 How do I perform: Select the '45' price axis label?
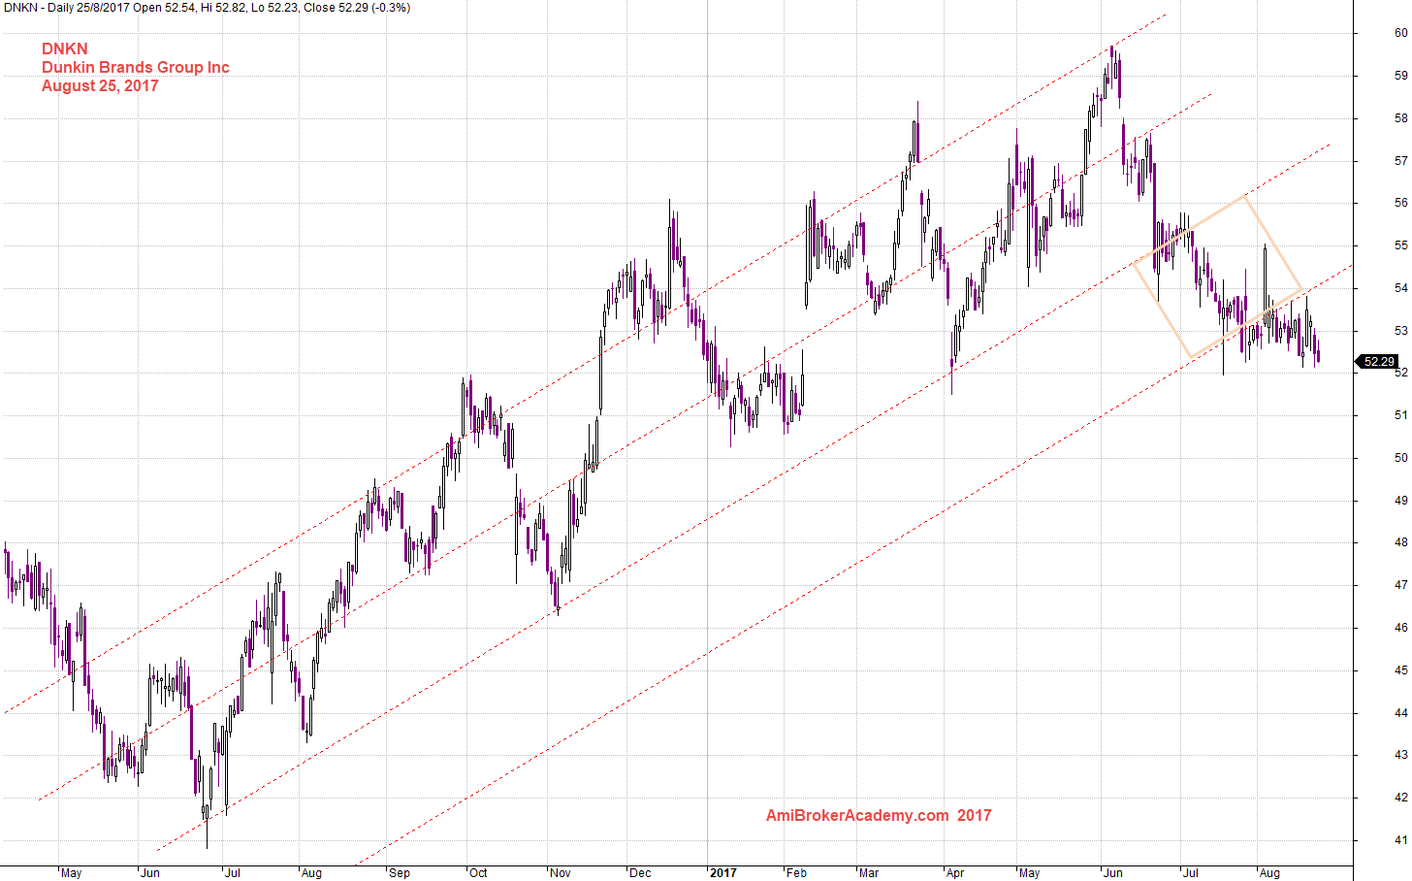click(1400, 670)
